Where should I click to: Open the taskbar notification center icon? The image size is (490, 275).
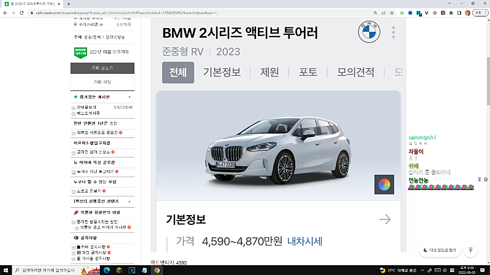[483, 270]
